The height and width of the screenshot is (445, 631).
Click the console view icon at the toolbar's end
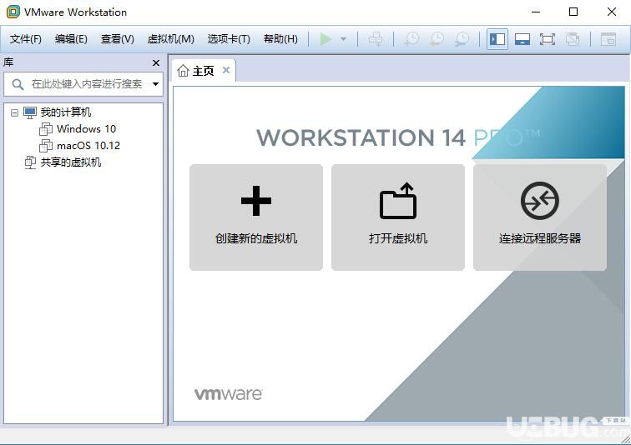click(608, 39)
